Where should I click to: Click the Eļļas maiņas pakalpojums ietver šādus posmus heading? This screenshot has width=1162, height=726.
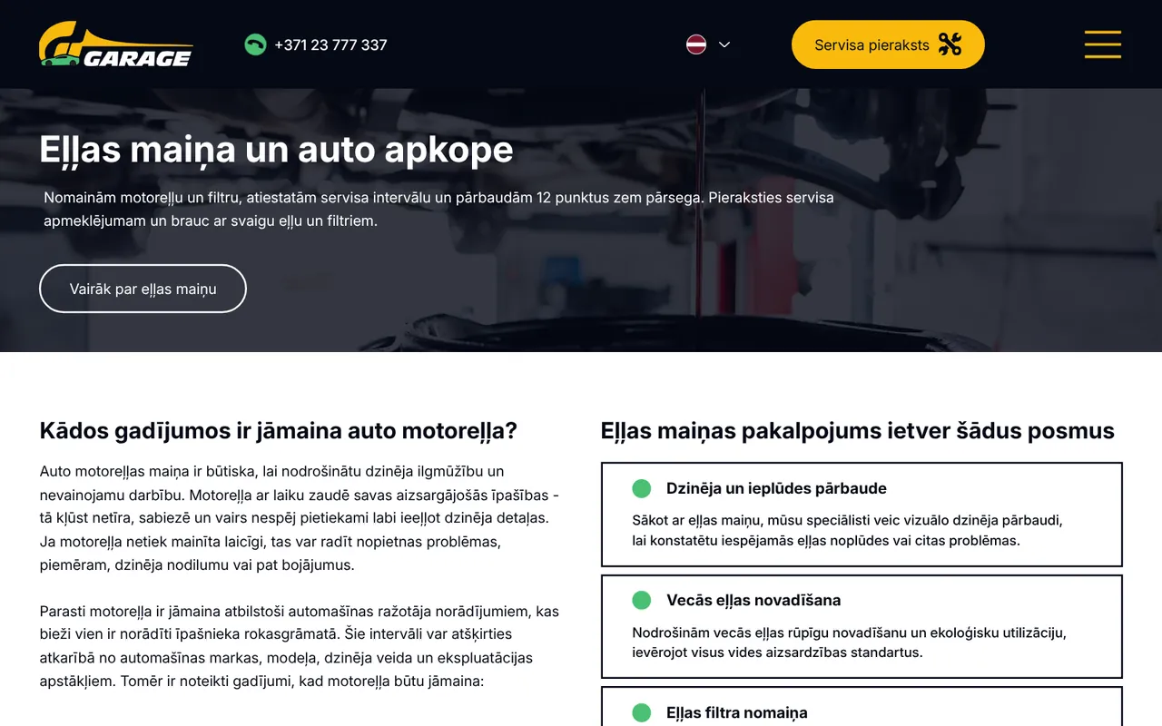pos(858,431)
